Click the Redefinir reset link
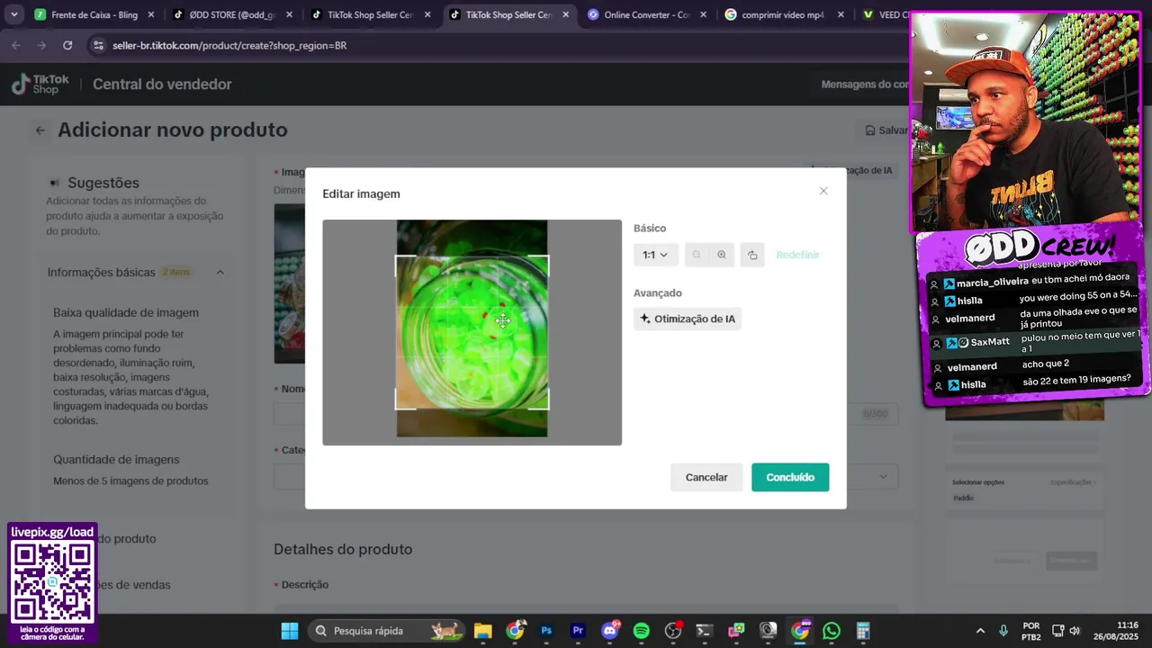Image resolution: width=1152 pixels, height=648 pixels. click(x=797, y=255)
